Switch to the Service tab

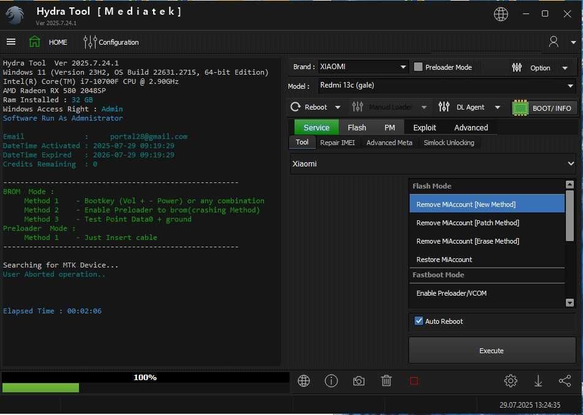[x=317, y=127]
